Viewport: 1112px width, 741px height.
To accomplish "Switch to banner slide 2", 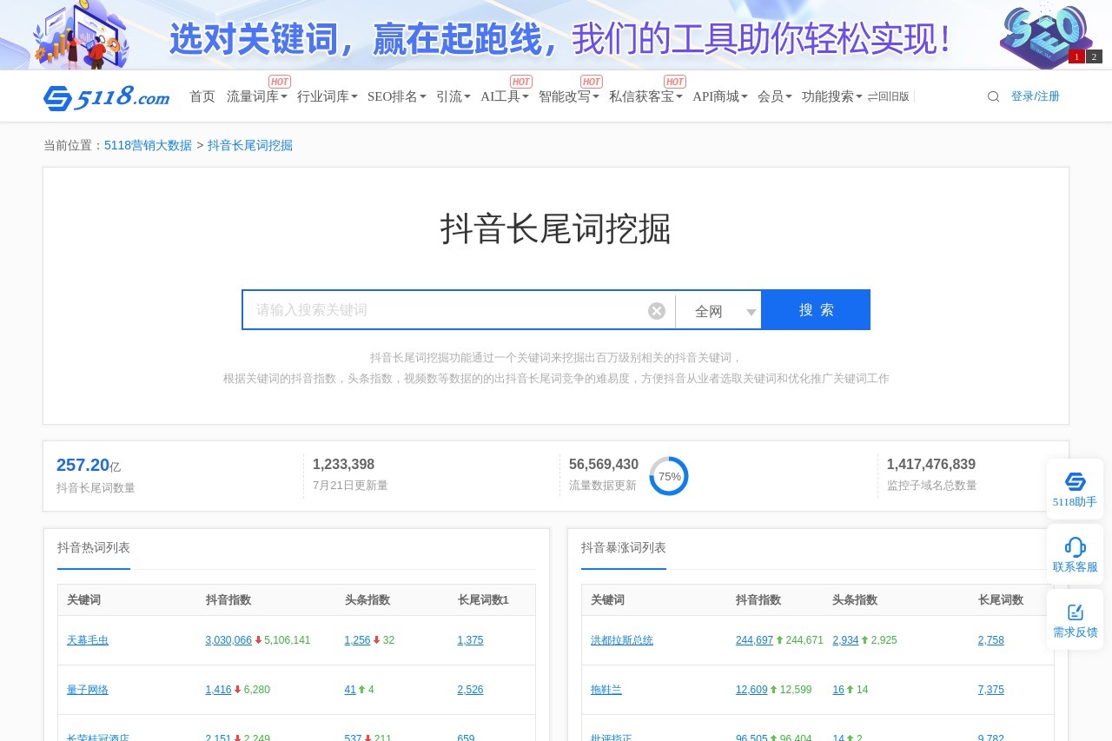I will coord(1094,56).
